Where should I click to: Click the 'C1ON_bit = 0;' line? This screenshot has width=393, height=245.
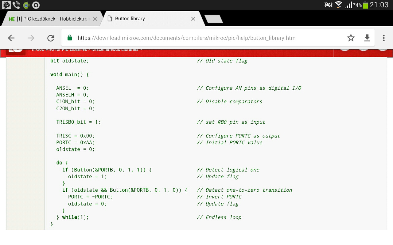[x=76, y=101]
